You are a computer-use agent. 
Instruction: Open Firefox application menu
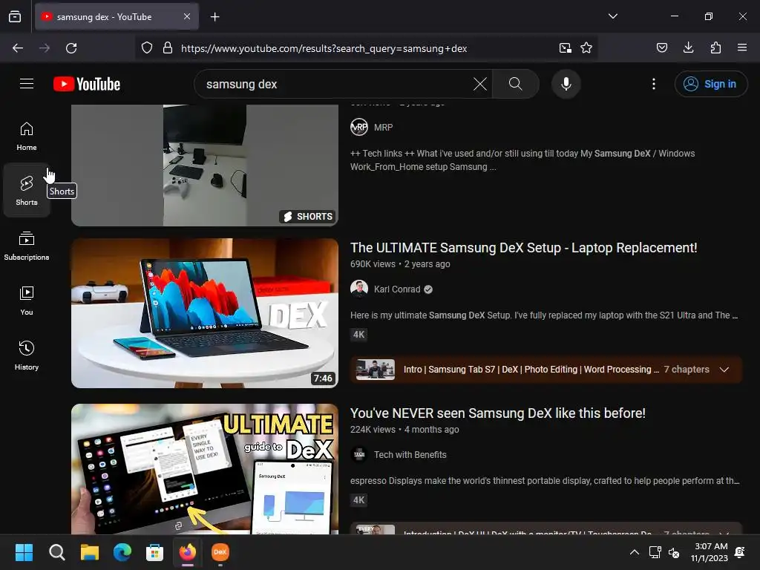pos(742,47)
